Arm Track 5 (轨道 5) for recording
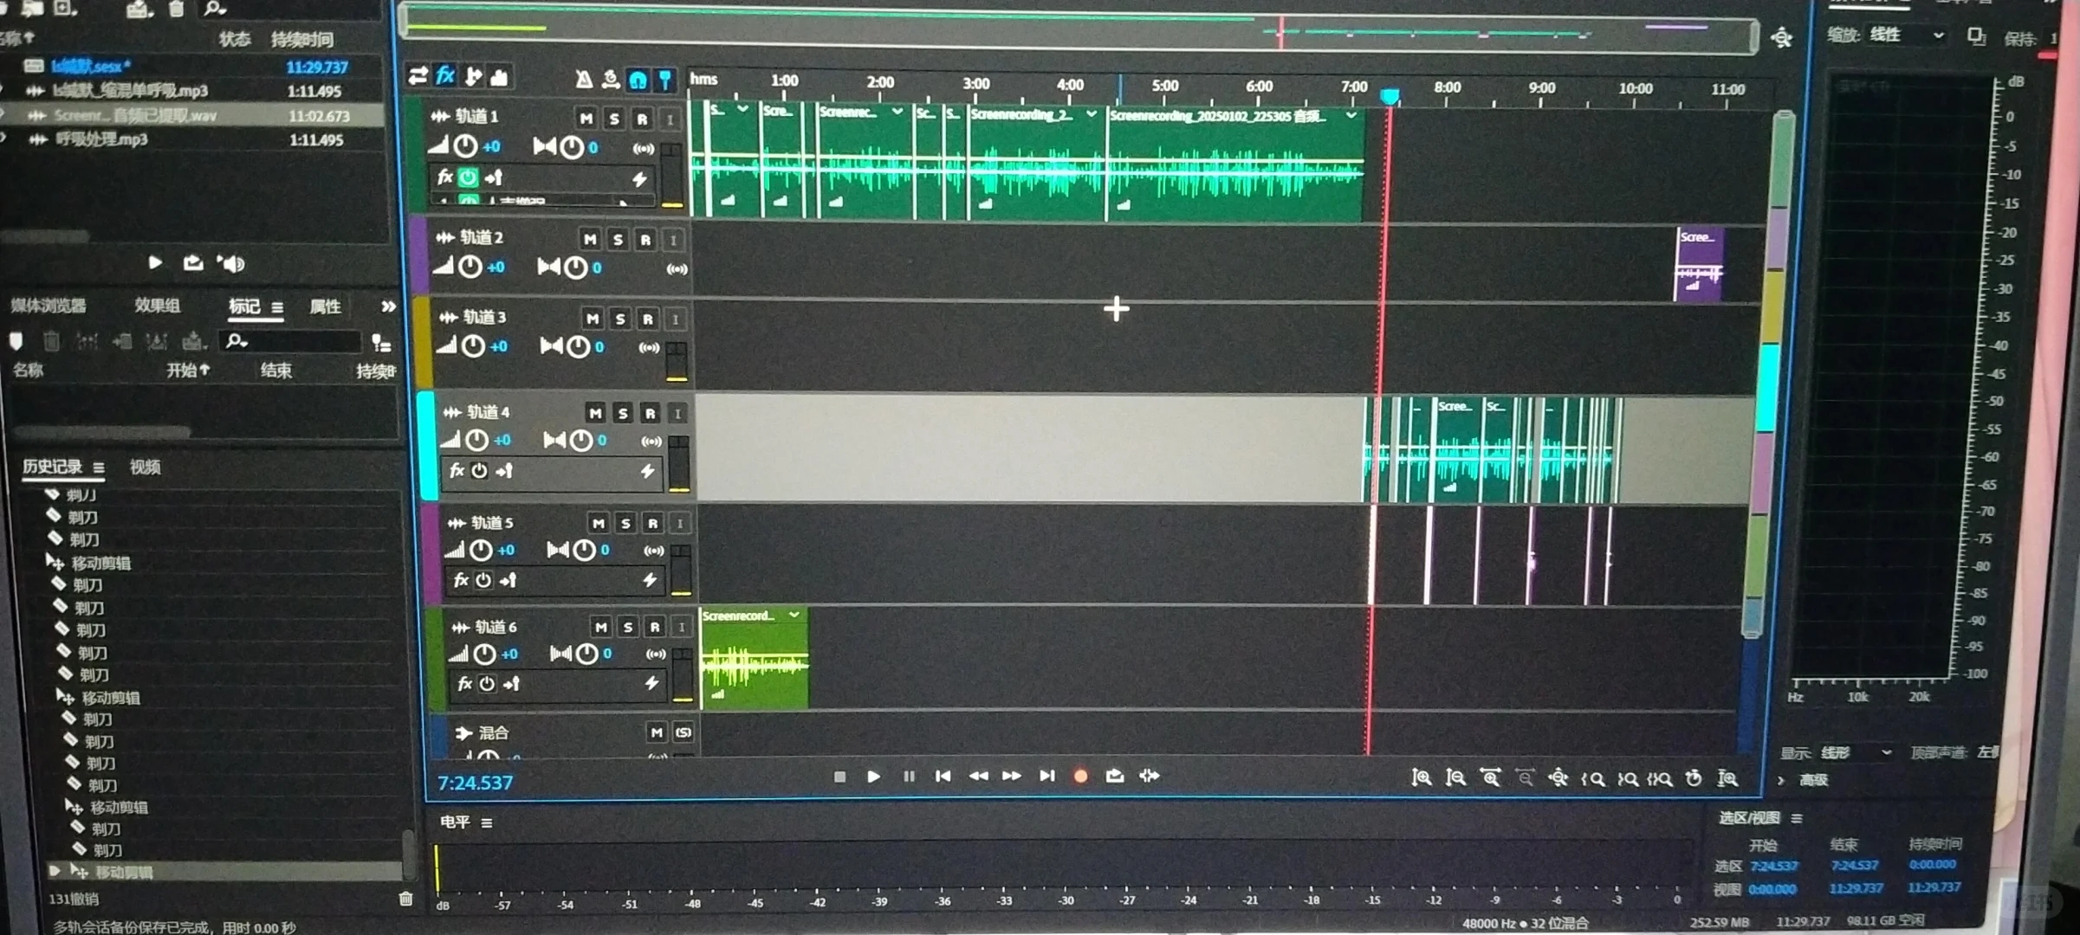Viewport: 2080px width, 935px height. click(x=653, y=524)
